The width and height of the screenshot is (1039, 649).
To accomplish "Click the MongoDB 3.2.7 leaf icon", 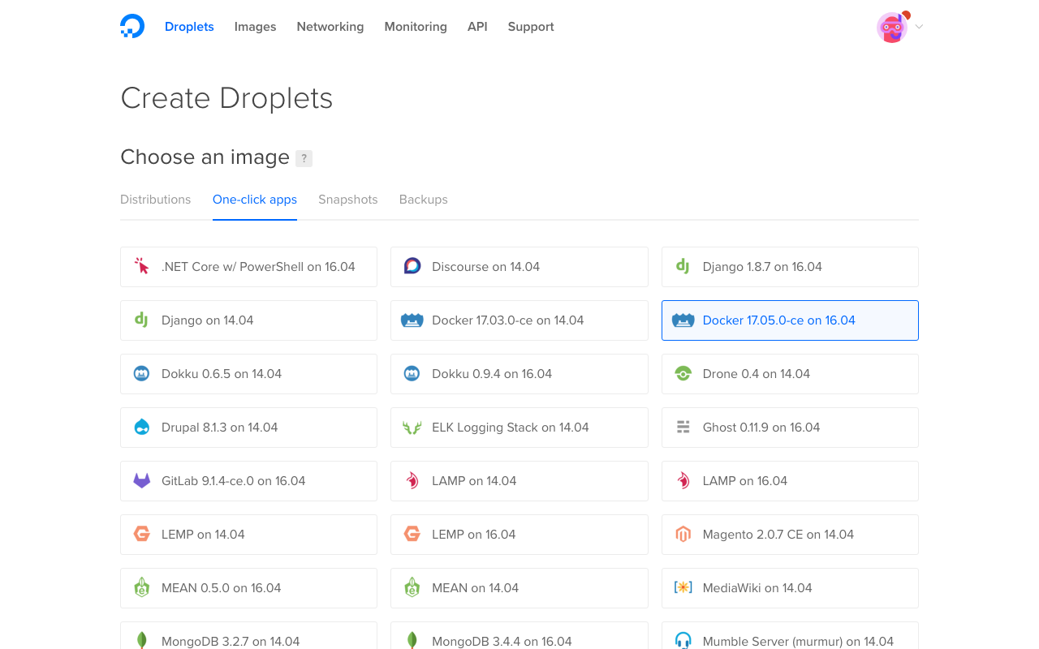I will 142,641.
